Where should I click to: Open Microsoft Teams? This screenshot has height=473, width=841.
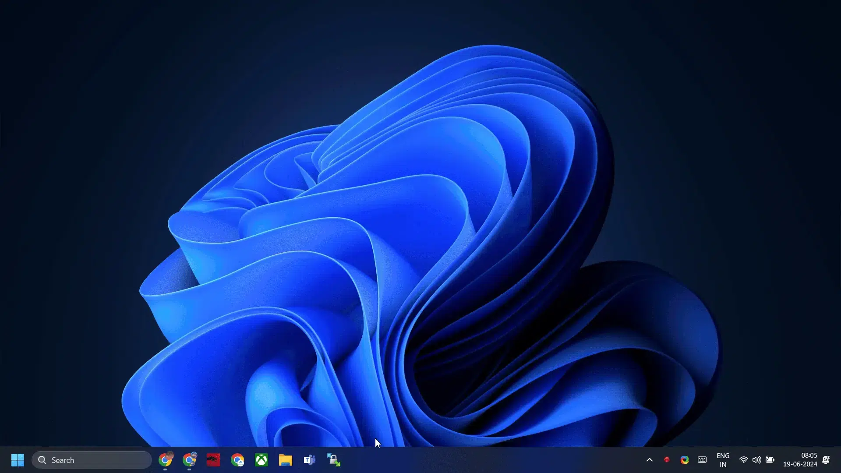(x=310, y=460)
